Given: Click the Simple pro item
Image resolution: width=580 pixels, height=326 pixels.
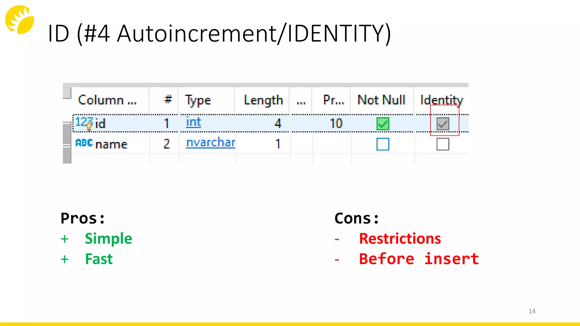Looking at the screenshot, I should click(108, 239).
